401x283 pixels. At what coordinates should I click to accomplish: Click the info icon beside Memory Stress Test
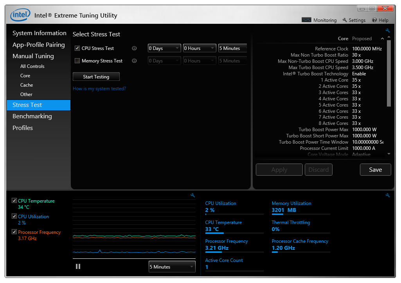click(134, 61)
